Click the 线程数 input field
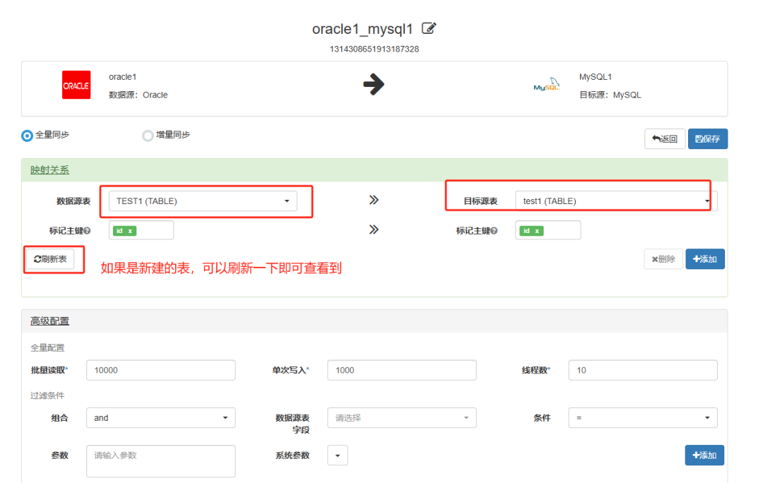 (x=643, y=370)
